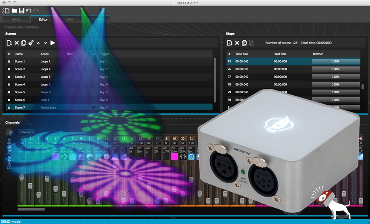Tick the checkbox in the Scene 7 row
Viewport: 370px width, 224px height.
pyautogui.click(x=94, y=108)
